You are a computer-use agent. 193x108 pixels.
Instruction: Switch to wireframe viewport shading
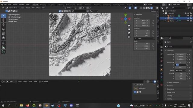coord(144,8)
